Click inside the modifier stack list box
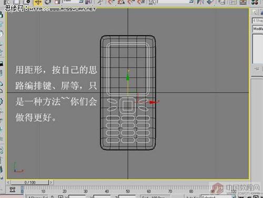 258,48
